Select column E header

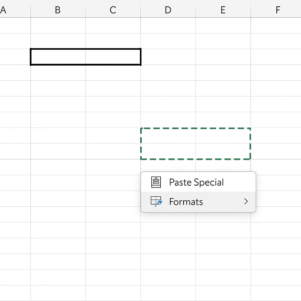pos(223,10)
